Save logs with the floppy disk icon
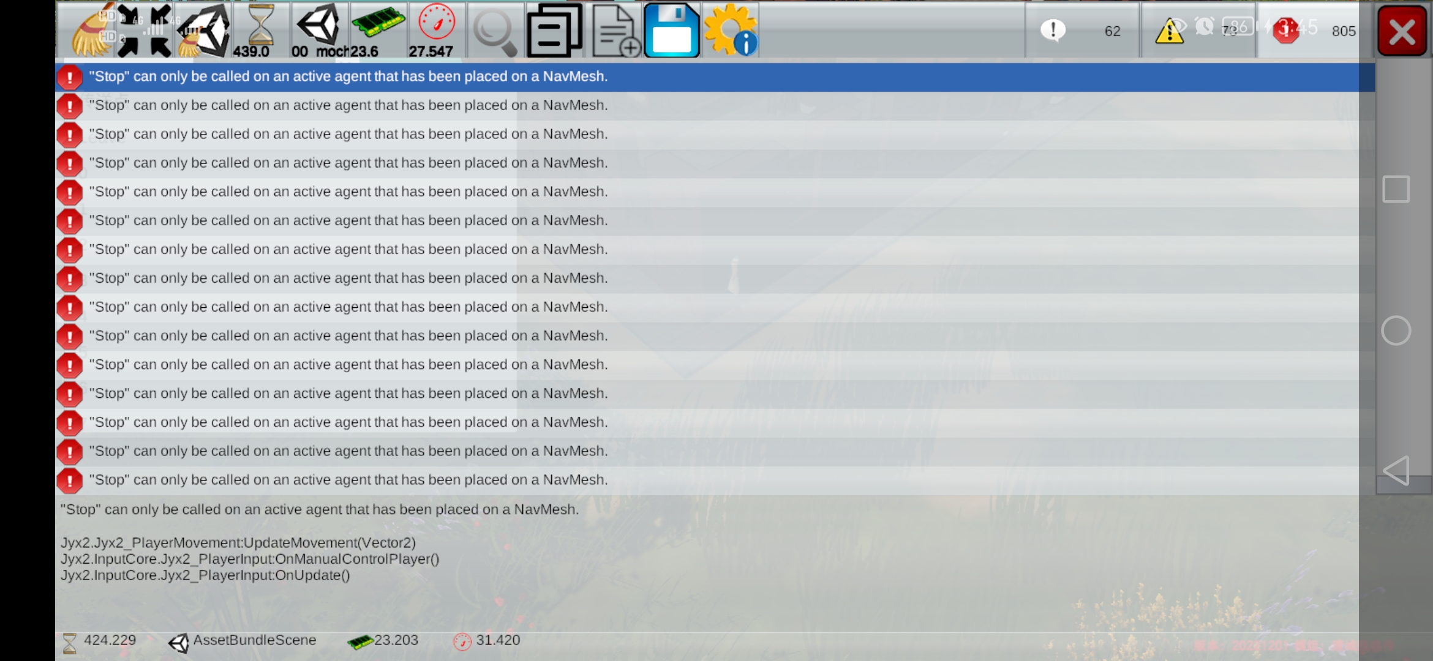Viewport: 1433px width, 661px height. click(x=672, y=31)
